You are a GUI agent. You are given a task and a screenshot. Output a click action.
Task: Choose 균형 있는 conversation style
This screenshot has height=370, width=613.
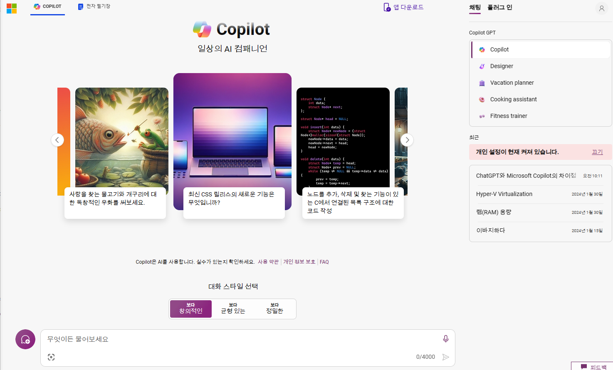(233, 309)
